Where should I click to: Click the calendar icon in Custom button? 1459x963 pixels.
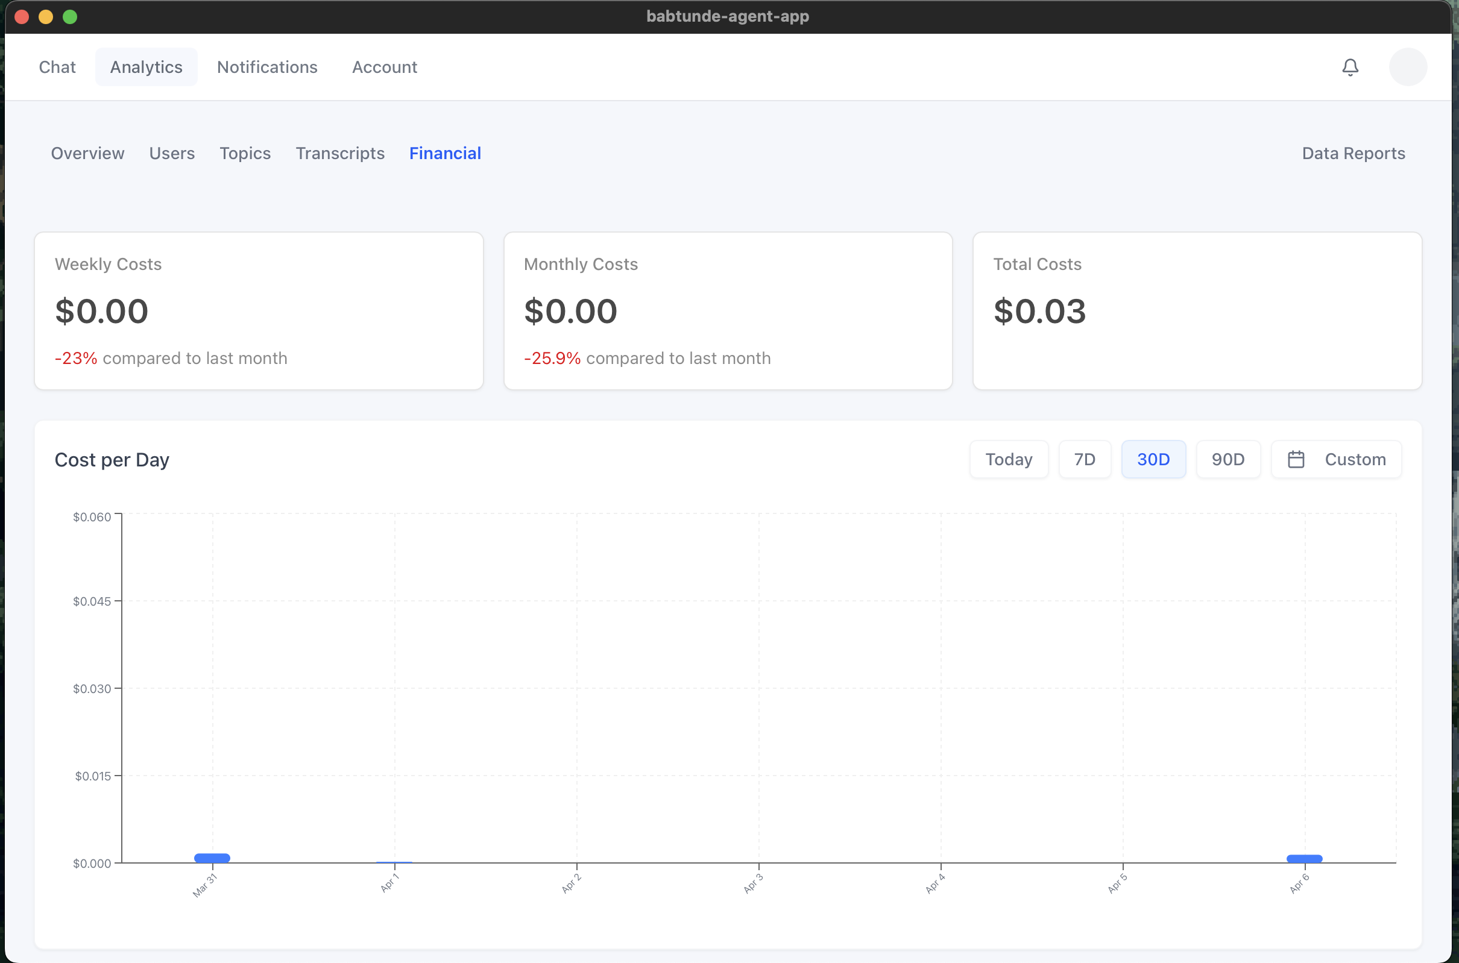(x=1296, y=459)
